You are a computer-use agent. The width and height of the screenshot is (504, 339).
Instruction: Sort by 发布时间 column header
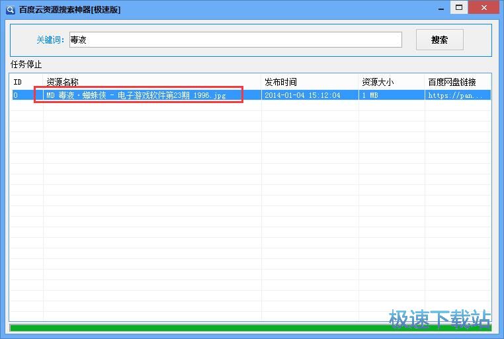(x=310, y=82)
